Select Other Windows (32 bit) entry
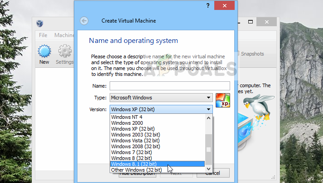Screen dimensions: 323x183 (136, 170)
